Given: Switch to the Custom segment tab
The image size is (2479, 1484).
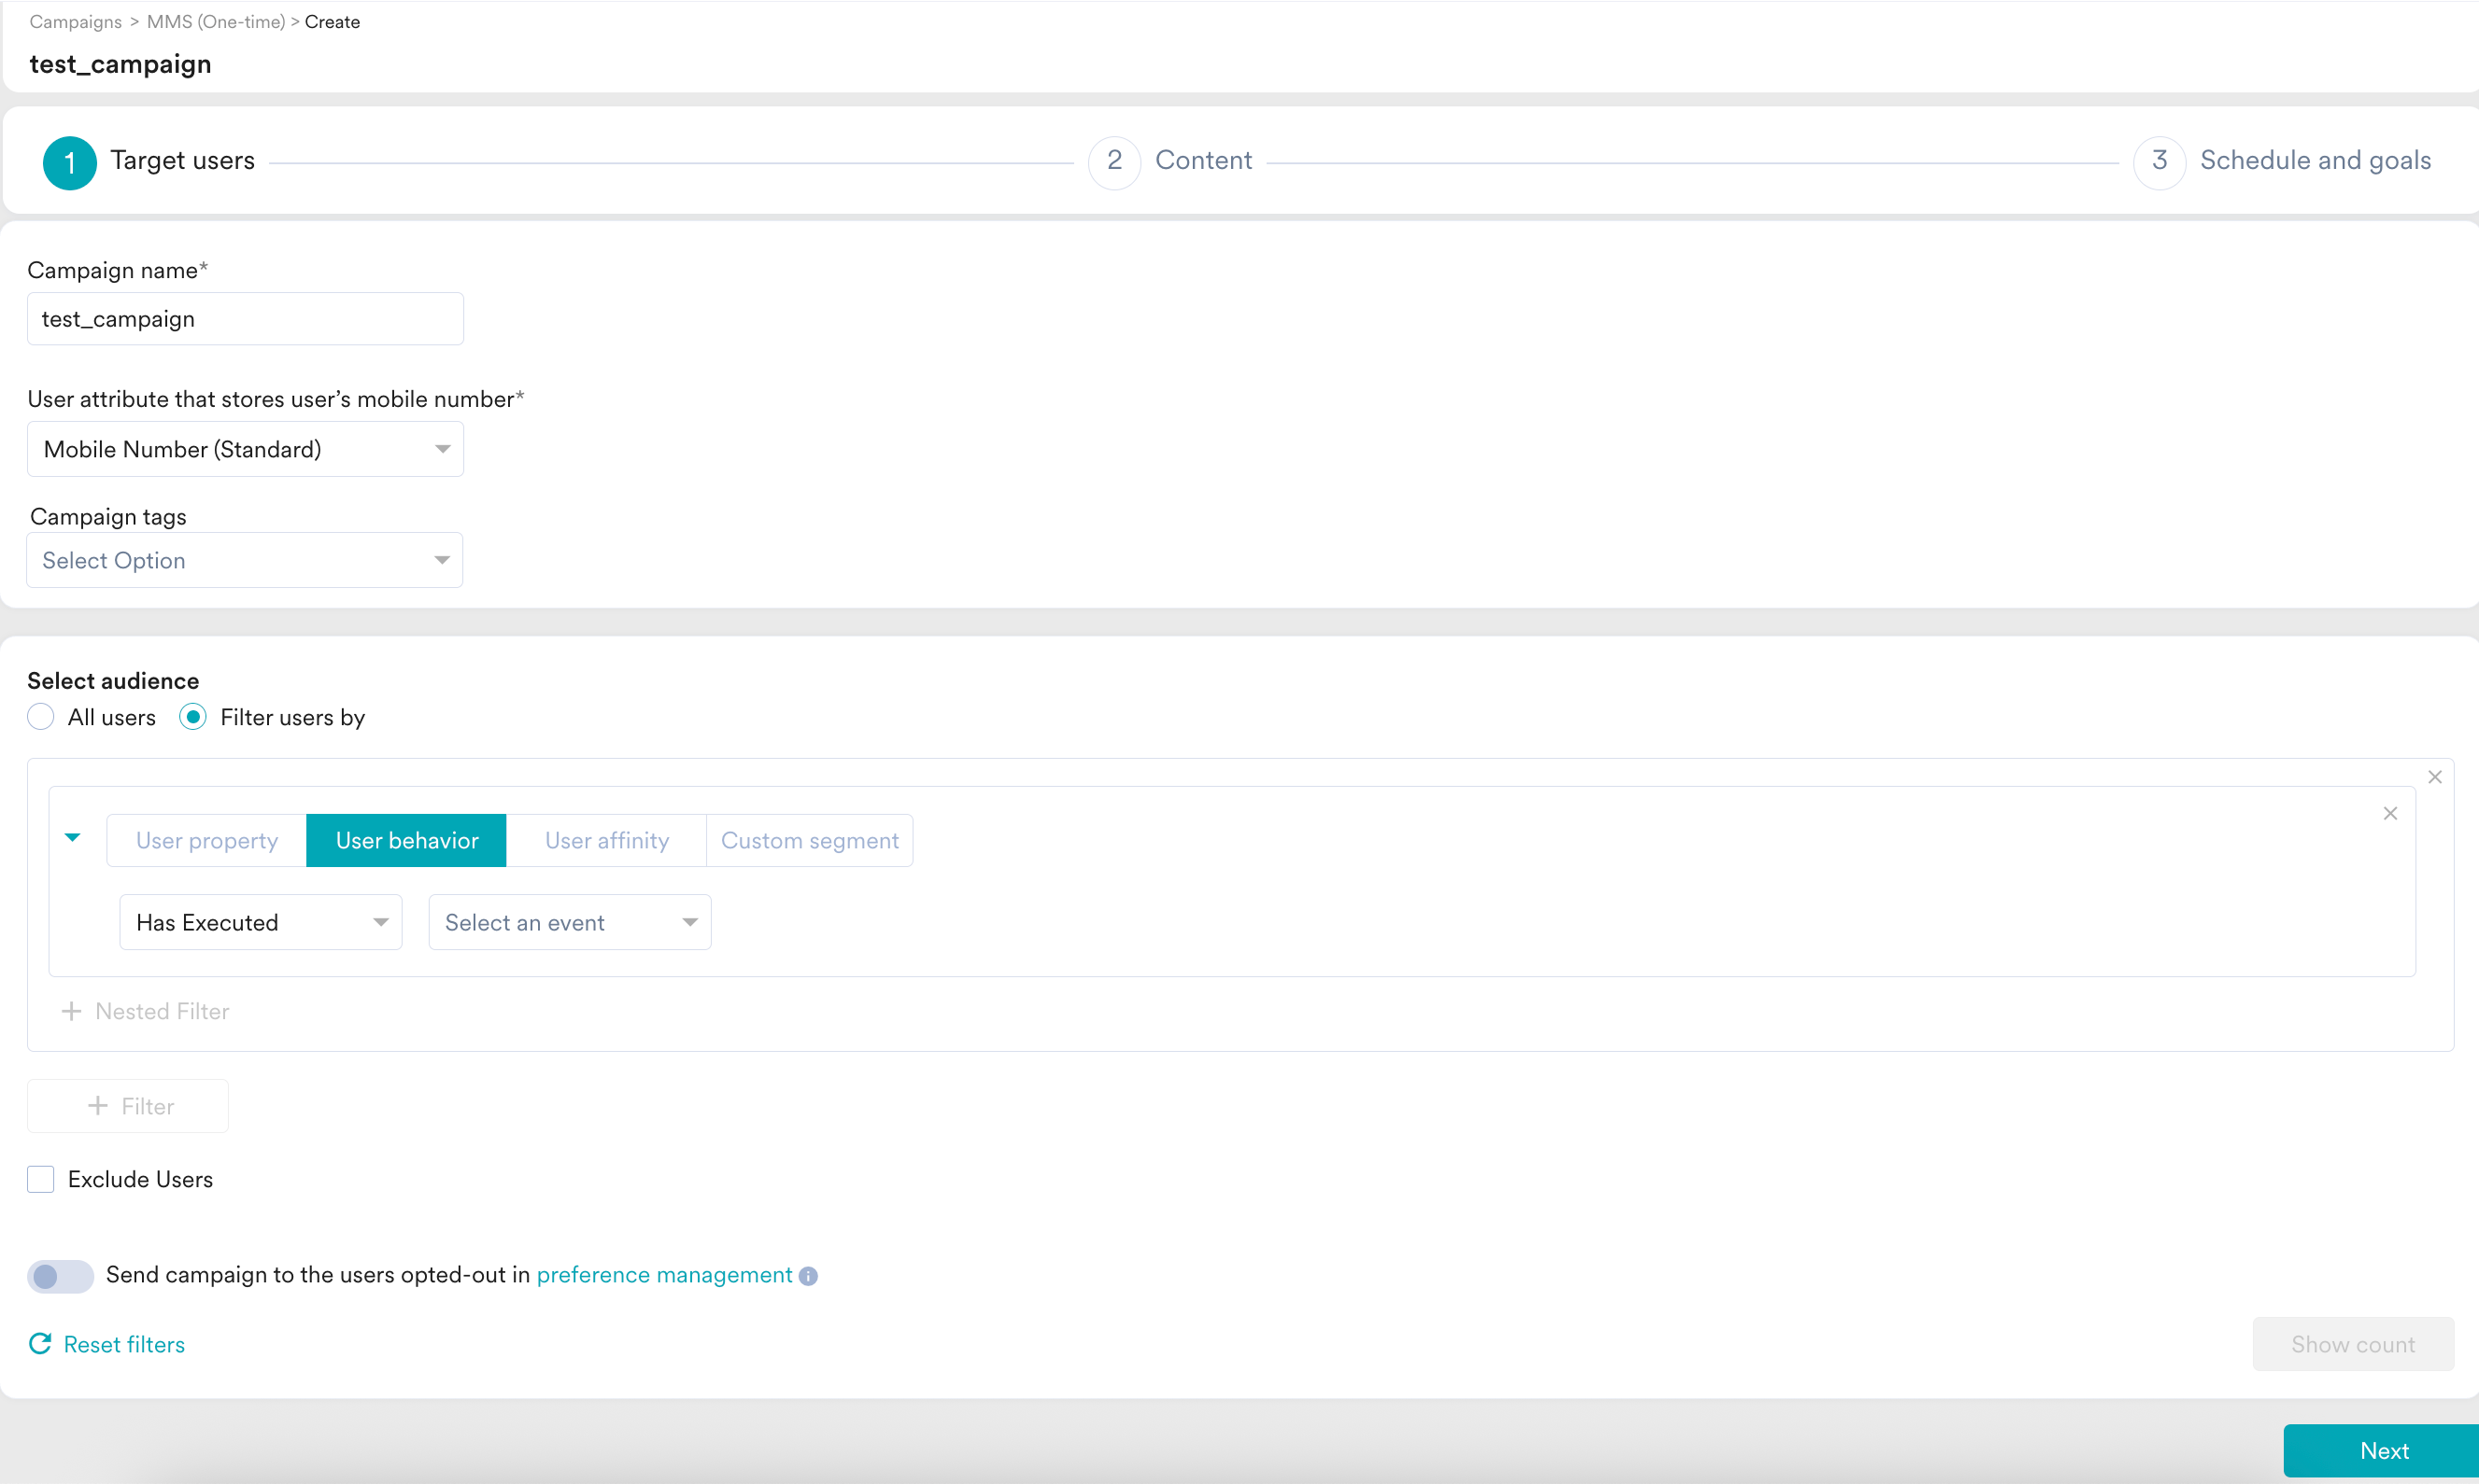Looking at the screenshot, I should click(810, 840).
